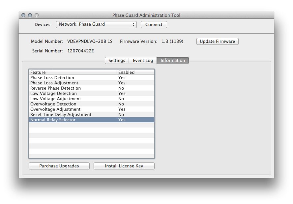The image size is (293, 204).
Task: Select the Overvoltage Detection row
Action: click(92, 104)
